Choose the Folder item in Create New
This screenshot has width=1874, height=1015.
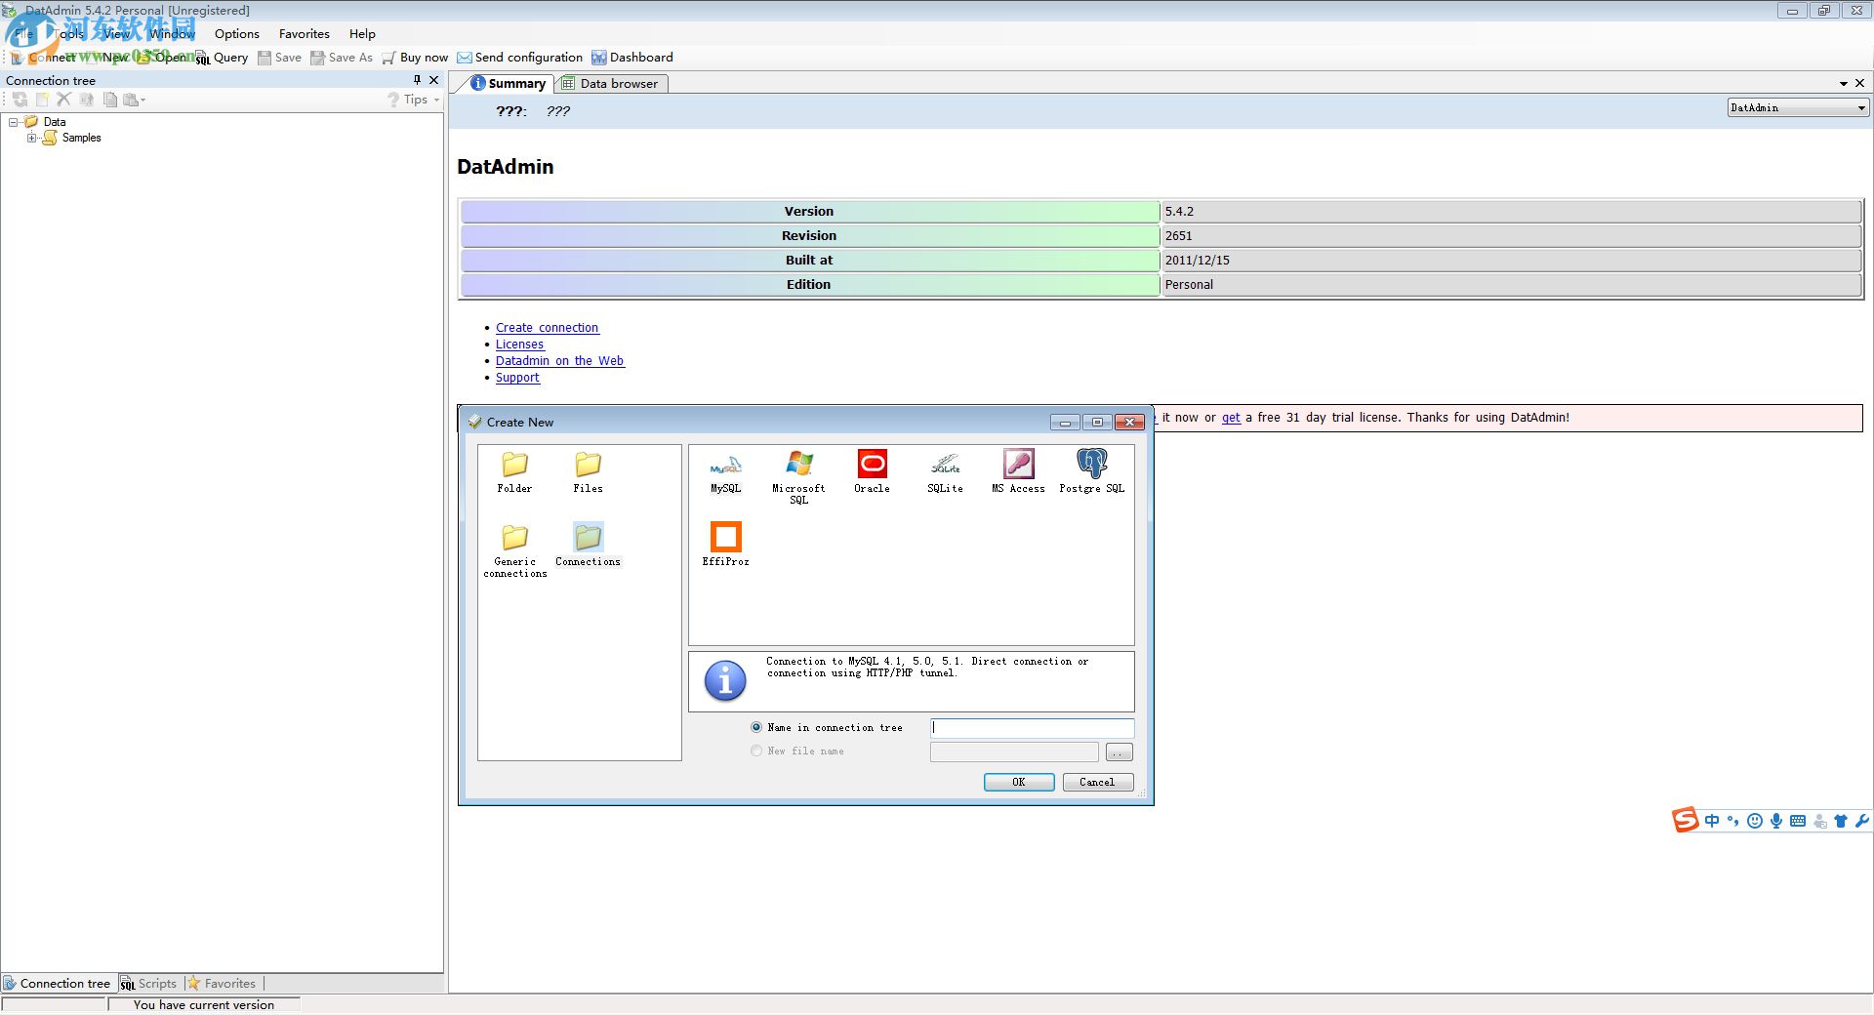514,472
